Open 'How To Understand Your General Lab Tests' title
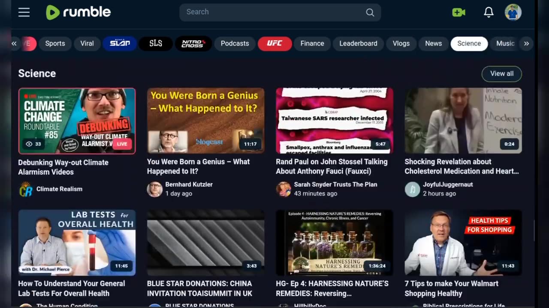The image size is (549, 308). pyautogui.click(x=72, y=288)
